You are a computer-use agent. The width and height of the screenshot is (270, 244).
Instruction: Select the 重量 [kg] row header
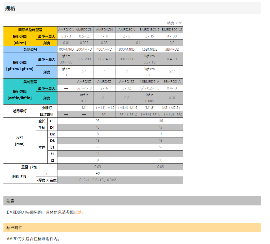tap(30, 167)
